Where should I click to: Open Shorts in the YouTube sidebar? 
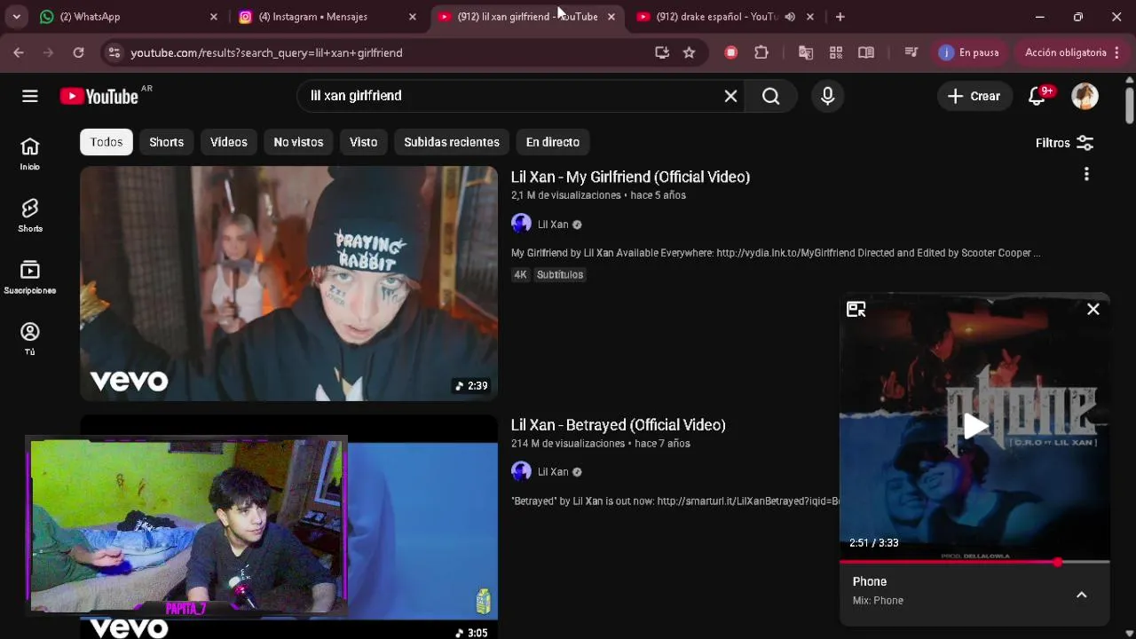[x=30, y=216]
